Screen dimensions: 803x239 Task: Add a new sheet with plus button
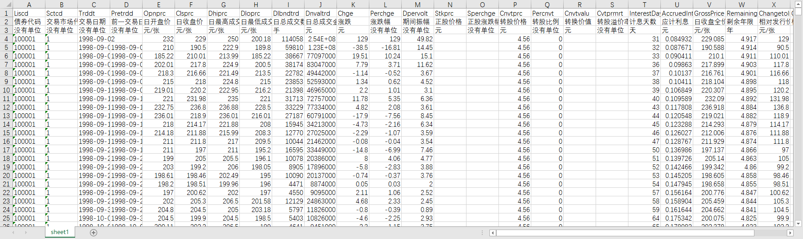pos(94,232)
